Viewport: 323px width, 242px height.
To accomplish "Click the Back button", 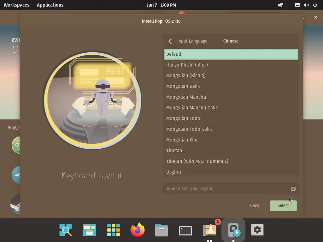I will coord(255,205).
